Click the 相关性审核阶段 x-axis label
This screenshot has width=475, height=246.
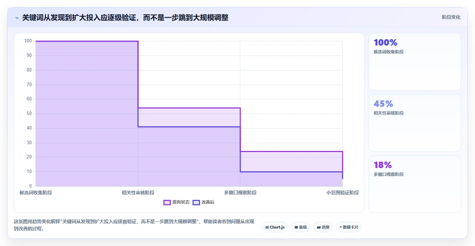[138, 193]
